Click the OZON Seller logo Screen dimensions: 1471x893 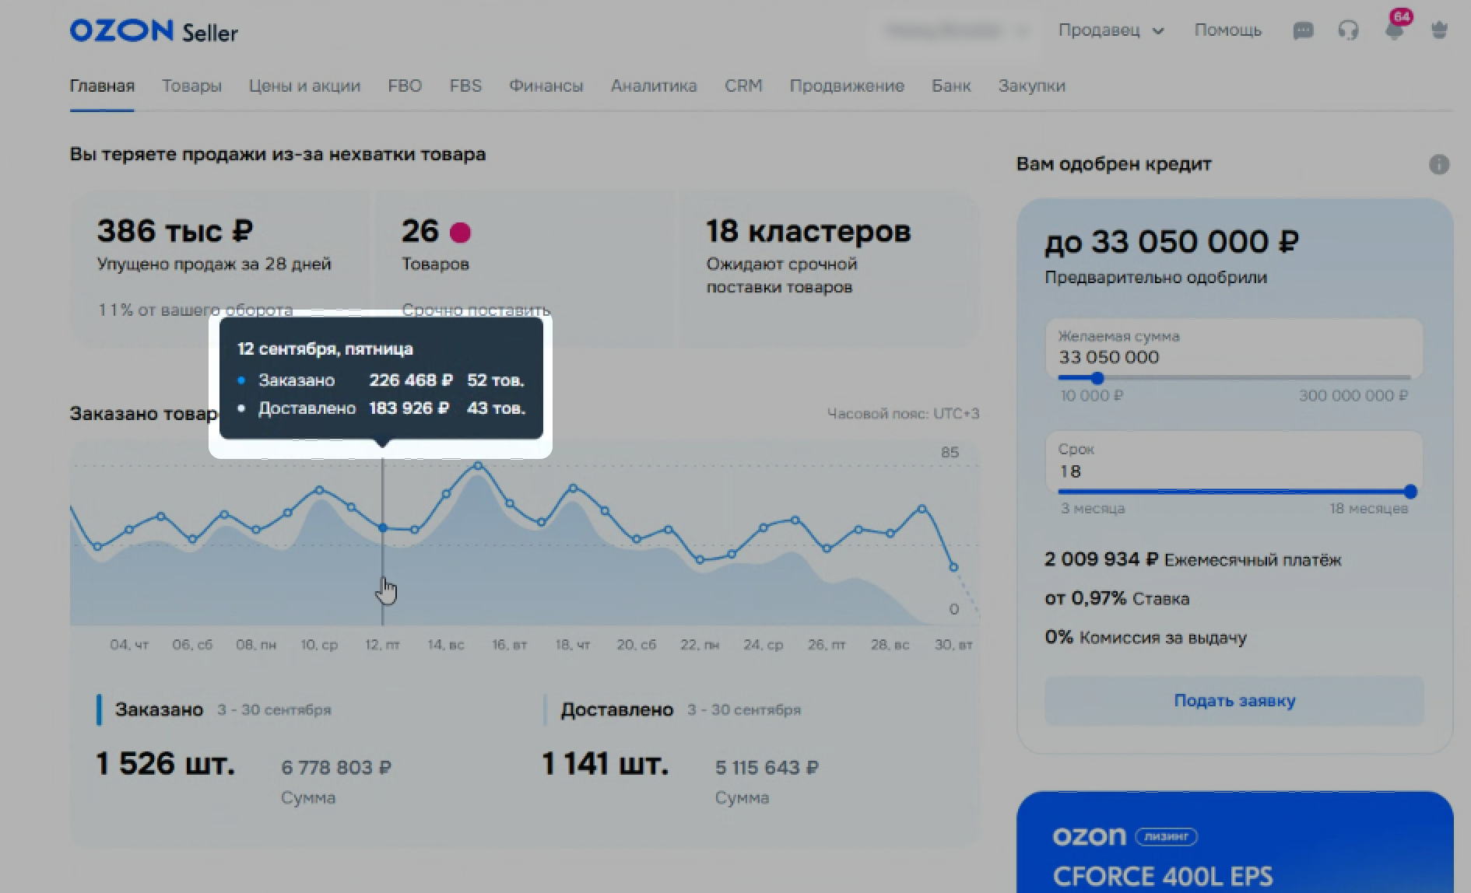153,31
